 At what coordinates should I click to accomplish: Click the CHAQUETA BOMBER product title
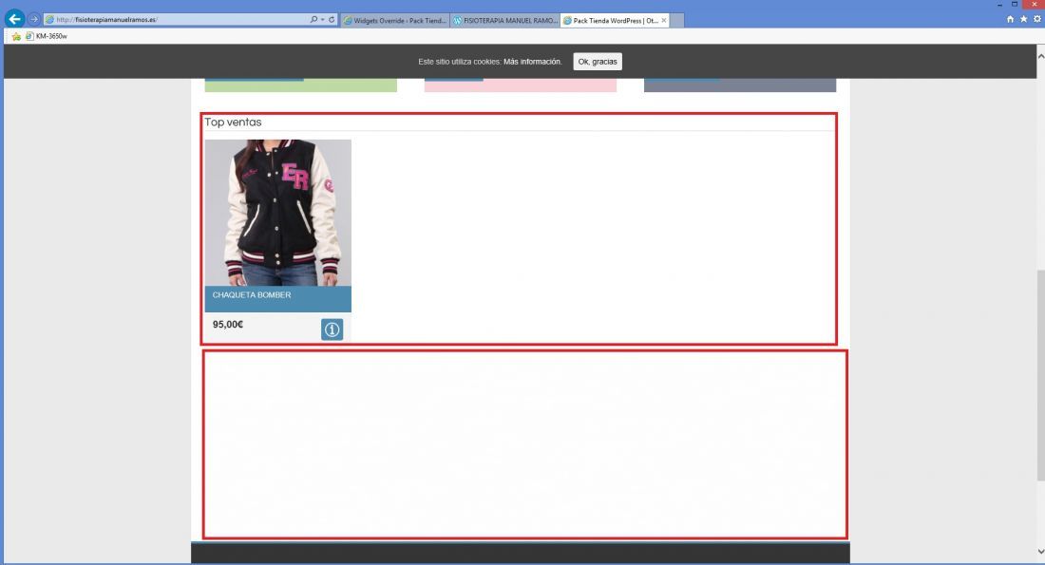click(251, 294)
